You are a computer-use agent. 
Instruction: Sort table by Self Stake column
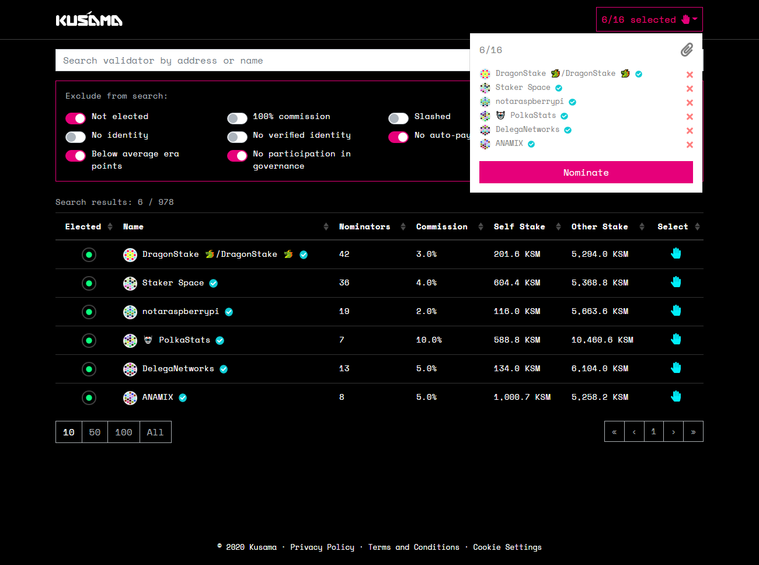pyautogui.click(x=527, y=226)
